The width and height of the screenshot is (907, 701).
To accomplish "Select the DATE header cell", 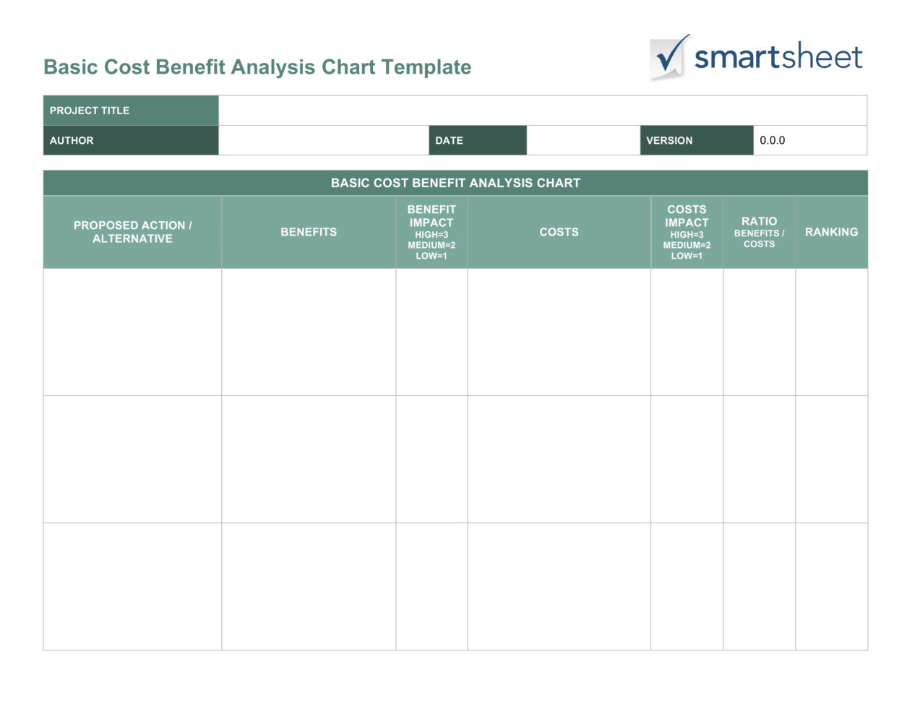I will tap(477, 140).
